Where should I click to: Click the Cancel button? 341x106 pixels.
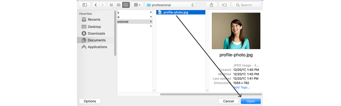click(228, 101)
